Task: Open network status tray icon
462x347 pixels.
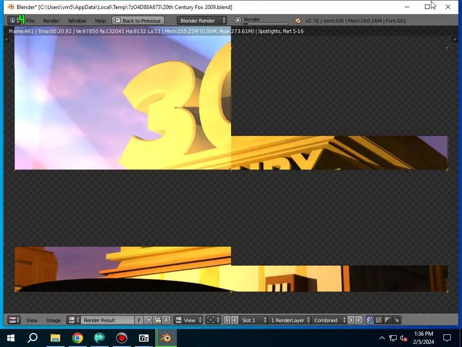Action: [x=393, y=338]
